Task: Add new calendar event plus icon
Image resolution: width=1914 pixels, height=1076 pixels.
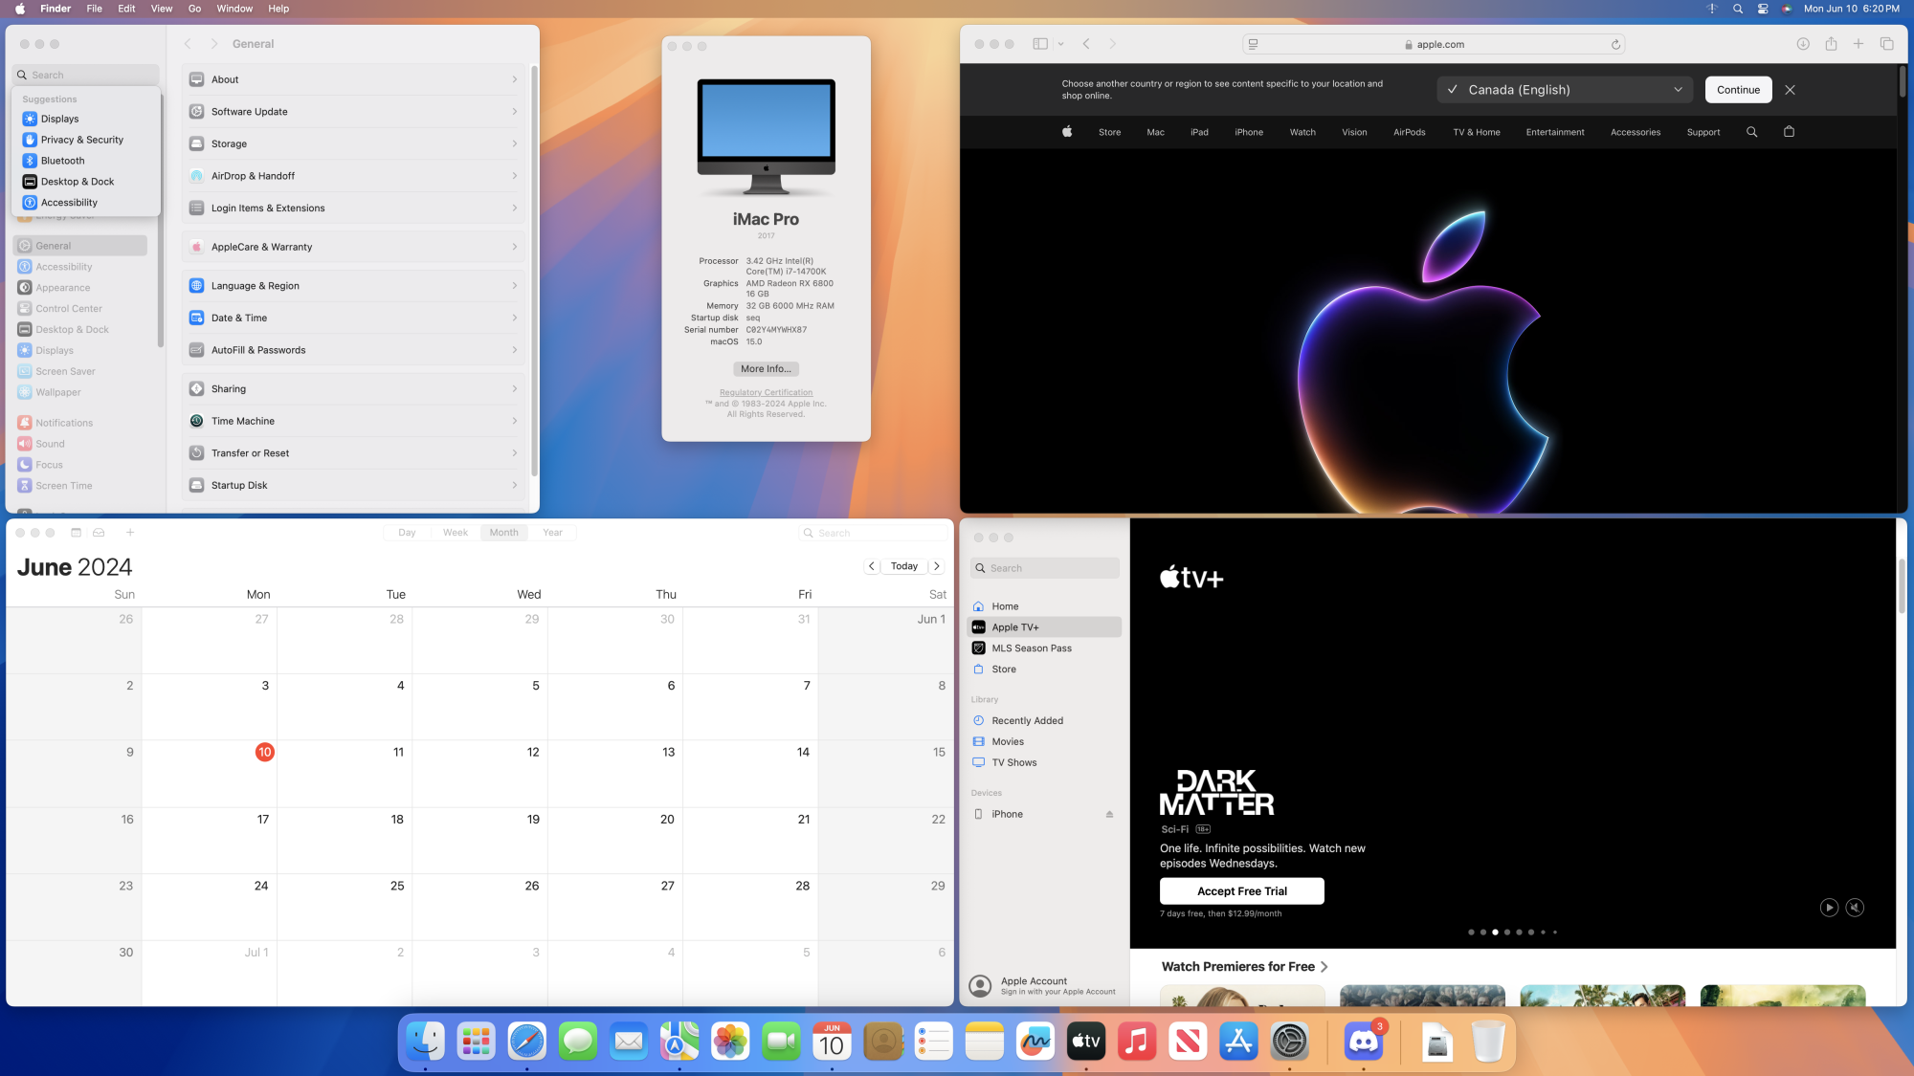Action: [x=130, y=533]
